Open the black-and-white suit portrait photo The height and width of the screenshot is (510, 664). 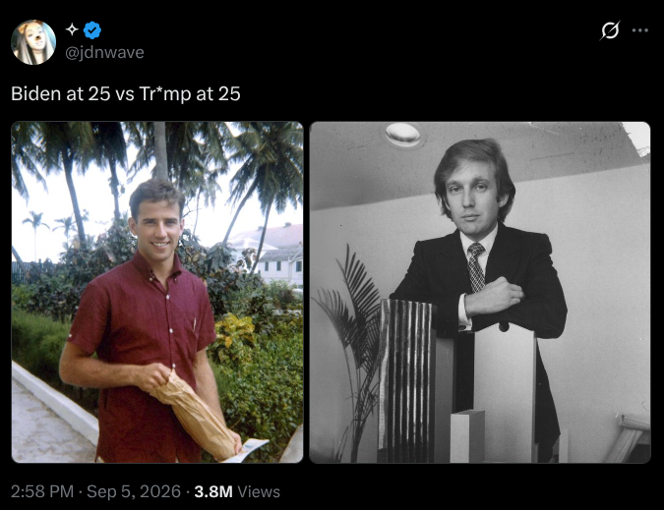click(x=480, y=292)
